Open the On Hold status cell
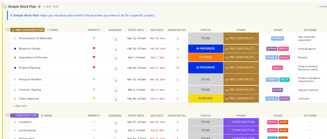 [206, 57]
